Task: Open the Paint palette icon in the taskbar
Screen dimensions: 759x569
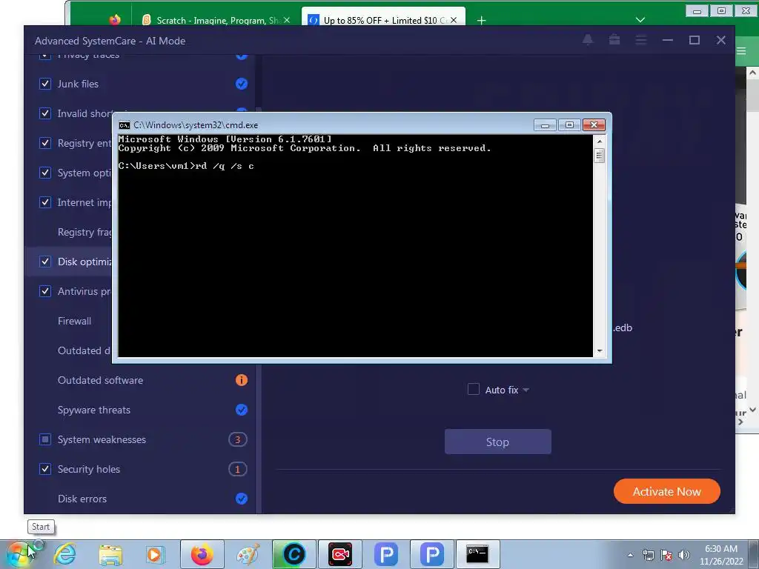Action: pyautogui.click(x=248, y=554)
